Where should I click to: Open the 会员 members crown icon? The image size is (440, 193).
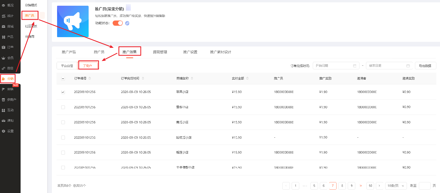point(3,58)
